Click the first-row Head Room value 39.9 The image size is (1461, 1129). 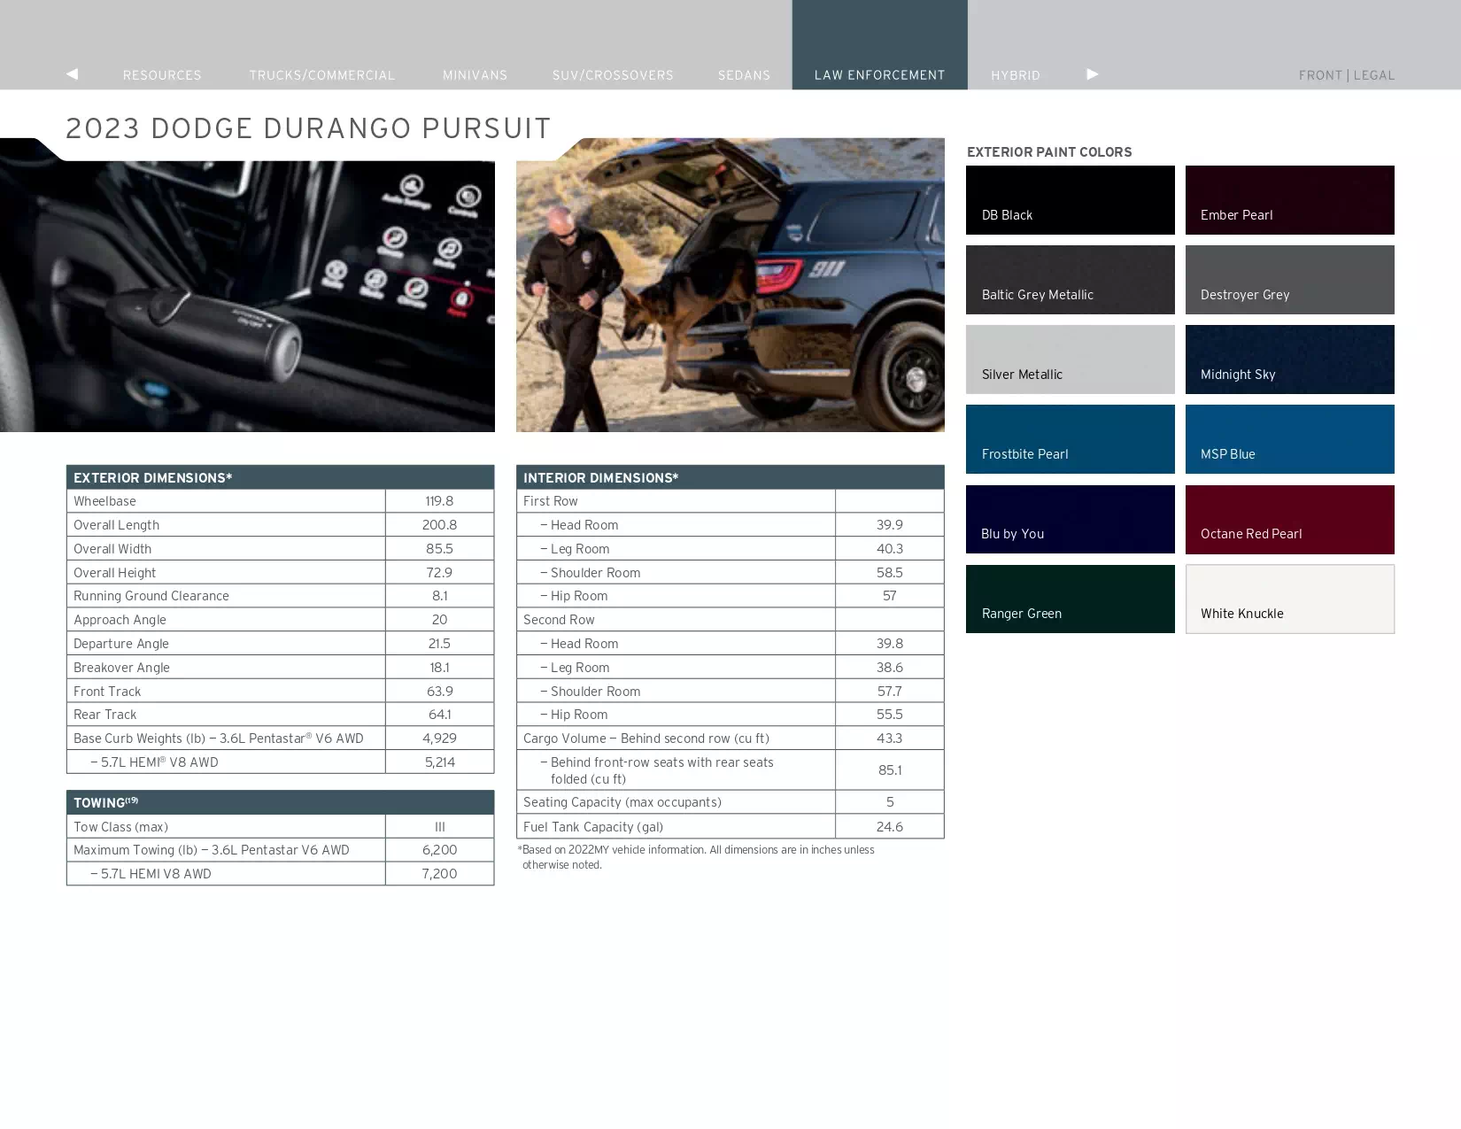(x=890, y=525)
